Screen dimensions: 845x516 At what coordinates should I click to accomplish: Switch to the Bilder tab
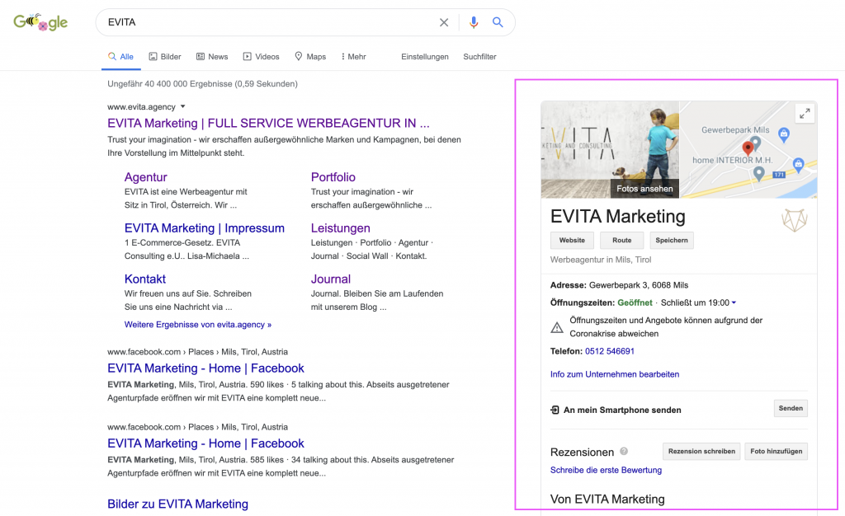tap(165, 57)
